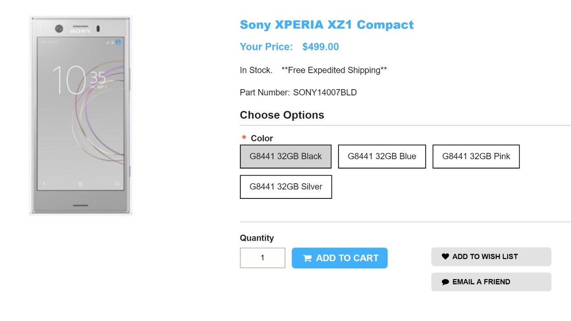
Task: Open the Sony Xperia phone product image
Action: tap(81, 115)
